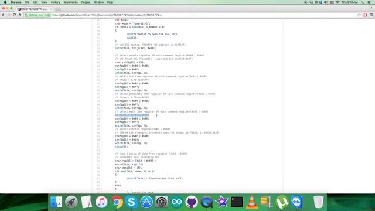The height and width of the screenshot is (211, 375).
Task: Open iTunes music app in dock
Action: click(101, 202)
